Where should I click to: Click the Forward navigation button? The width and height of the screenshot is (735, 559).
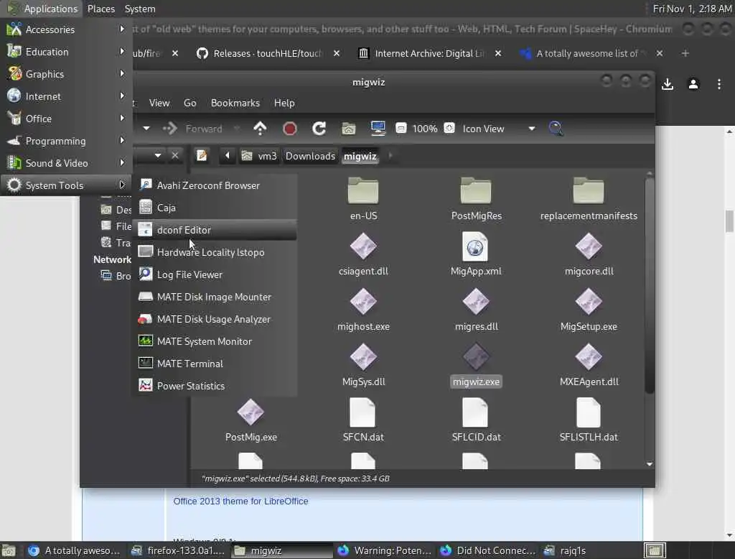pos(192,129)
